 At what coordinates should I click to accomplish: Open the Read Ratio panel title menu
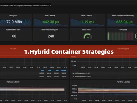click(86, 30)
